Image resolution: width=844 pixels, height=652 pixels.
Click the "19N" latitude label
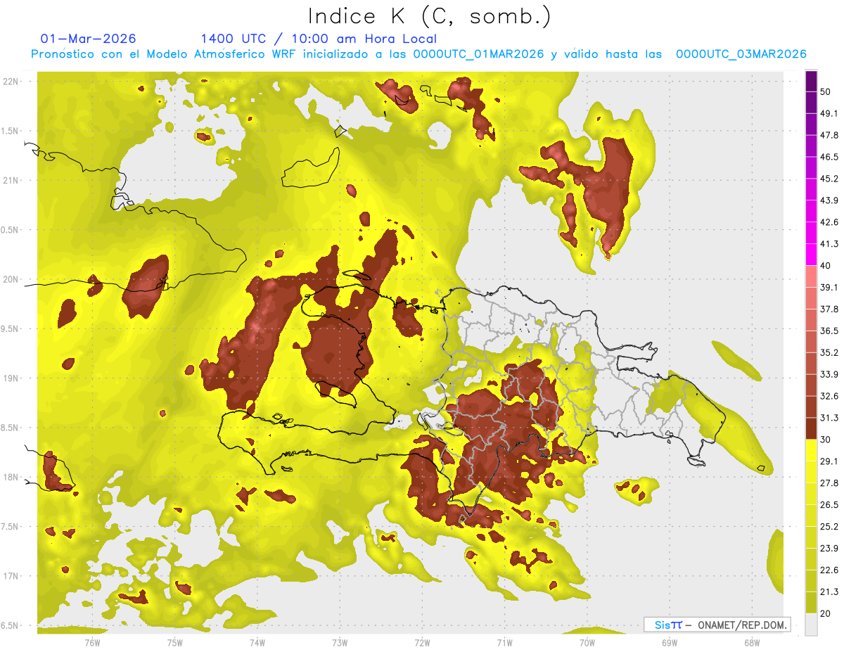point(11,378)
